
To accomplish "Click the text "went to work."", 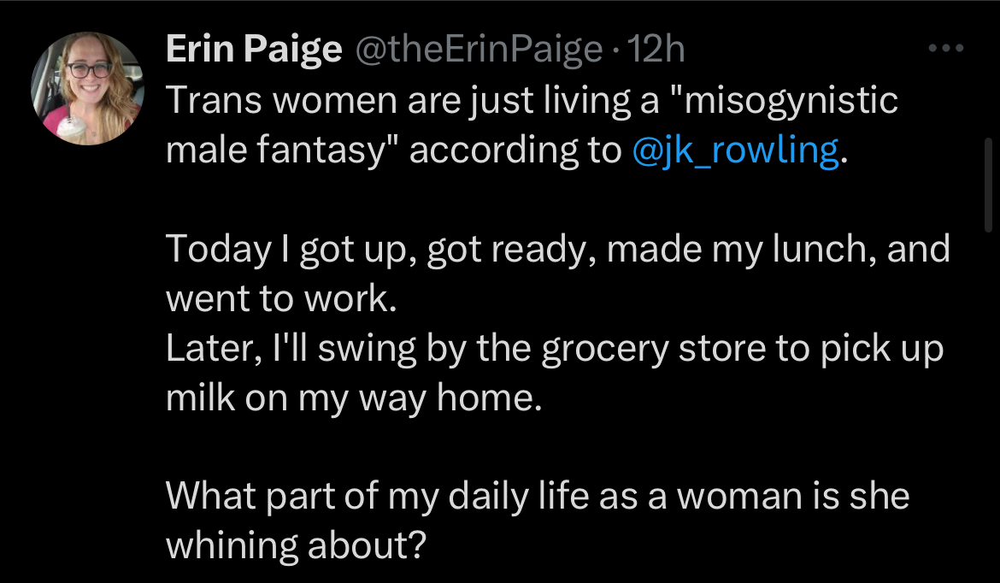I will 281,298.
